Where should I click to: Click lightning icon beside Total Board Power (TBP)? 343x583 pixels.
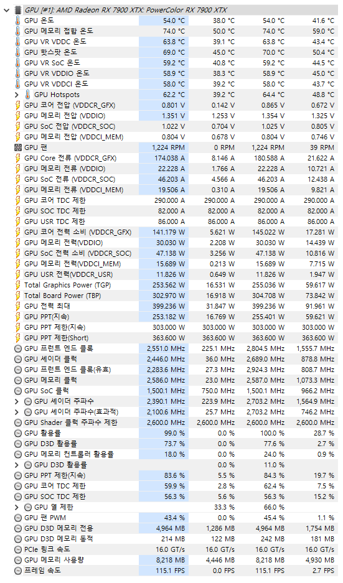(x=18, y=296)
